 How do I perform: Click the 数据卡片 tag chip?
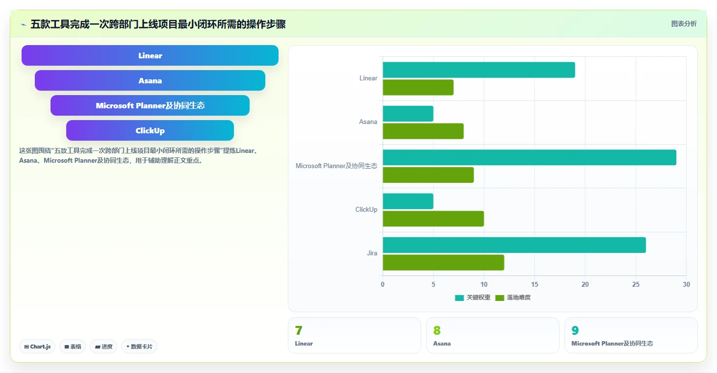click(139, 347)
